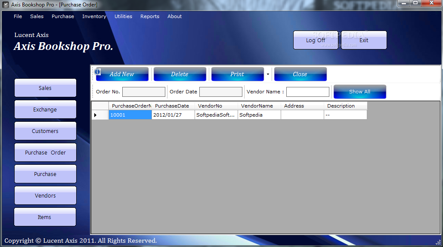The image size is (443, 247).
Task: Open the Utilities menu
Action: (x=123, y=16)
